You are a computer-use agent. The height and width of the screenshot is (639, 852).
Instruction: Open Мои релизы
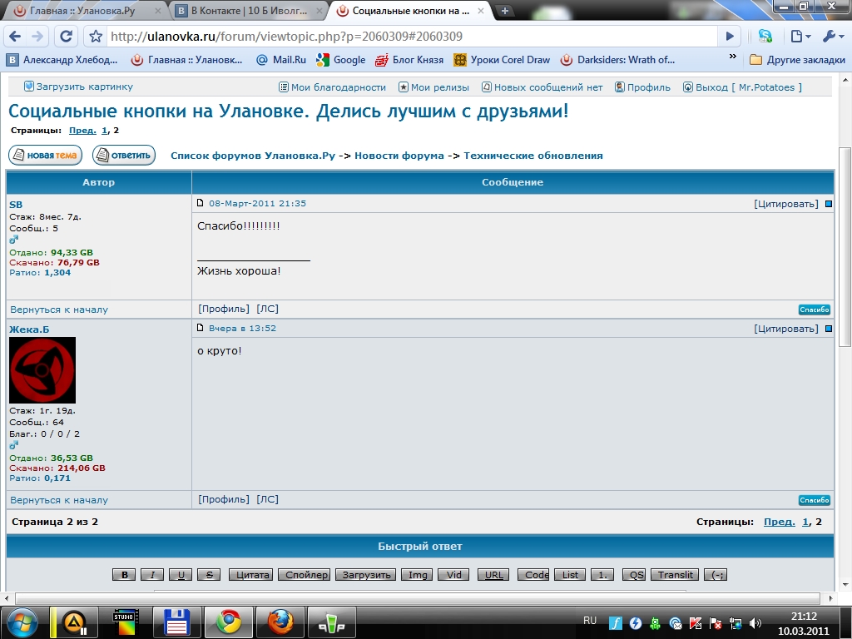[433, 87]
